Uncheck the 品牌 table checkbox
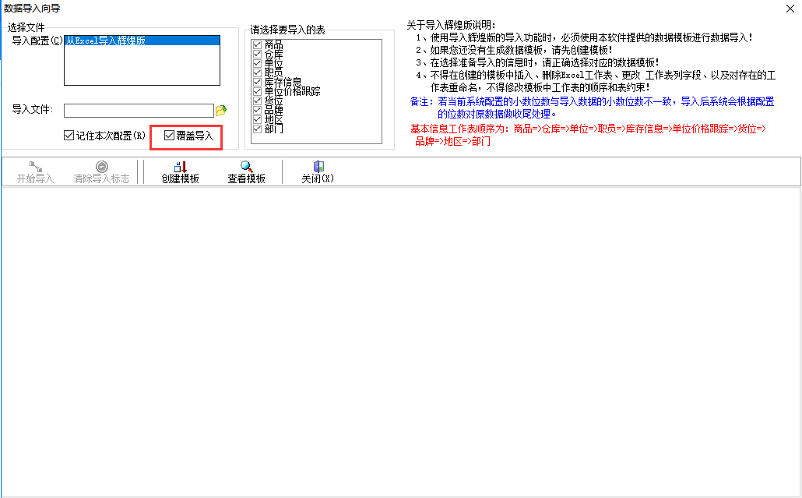The image size is (802, 498). click(258, 110)
